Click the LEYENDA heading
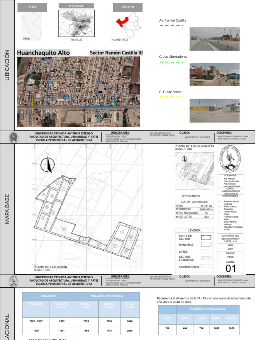255x340 pixels. 194,230
